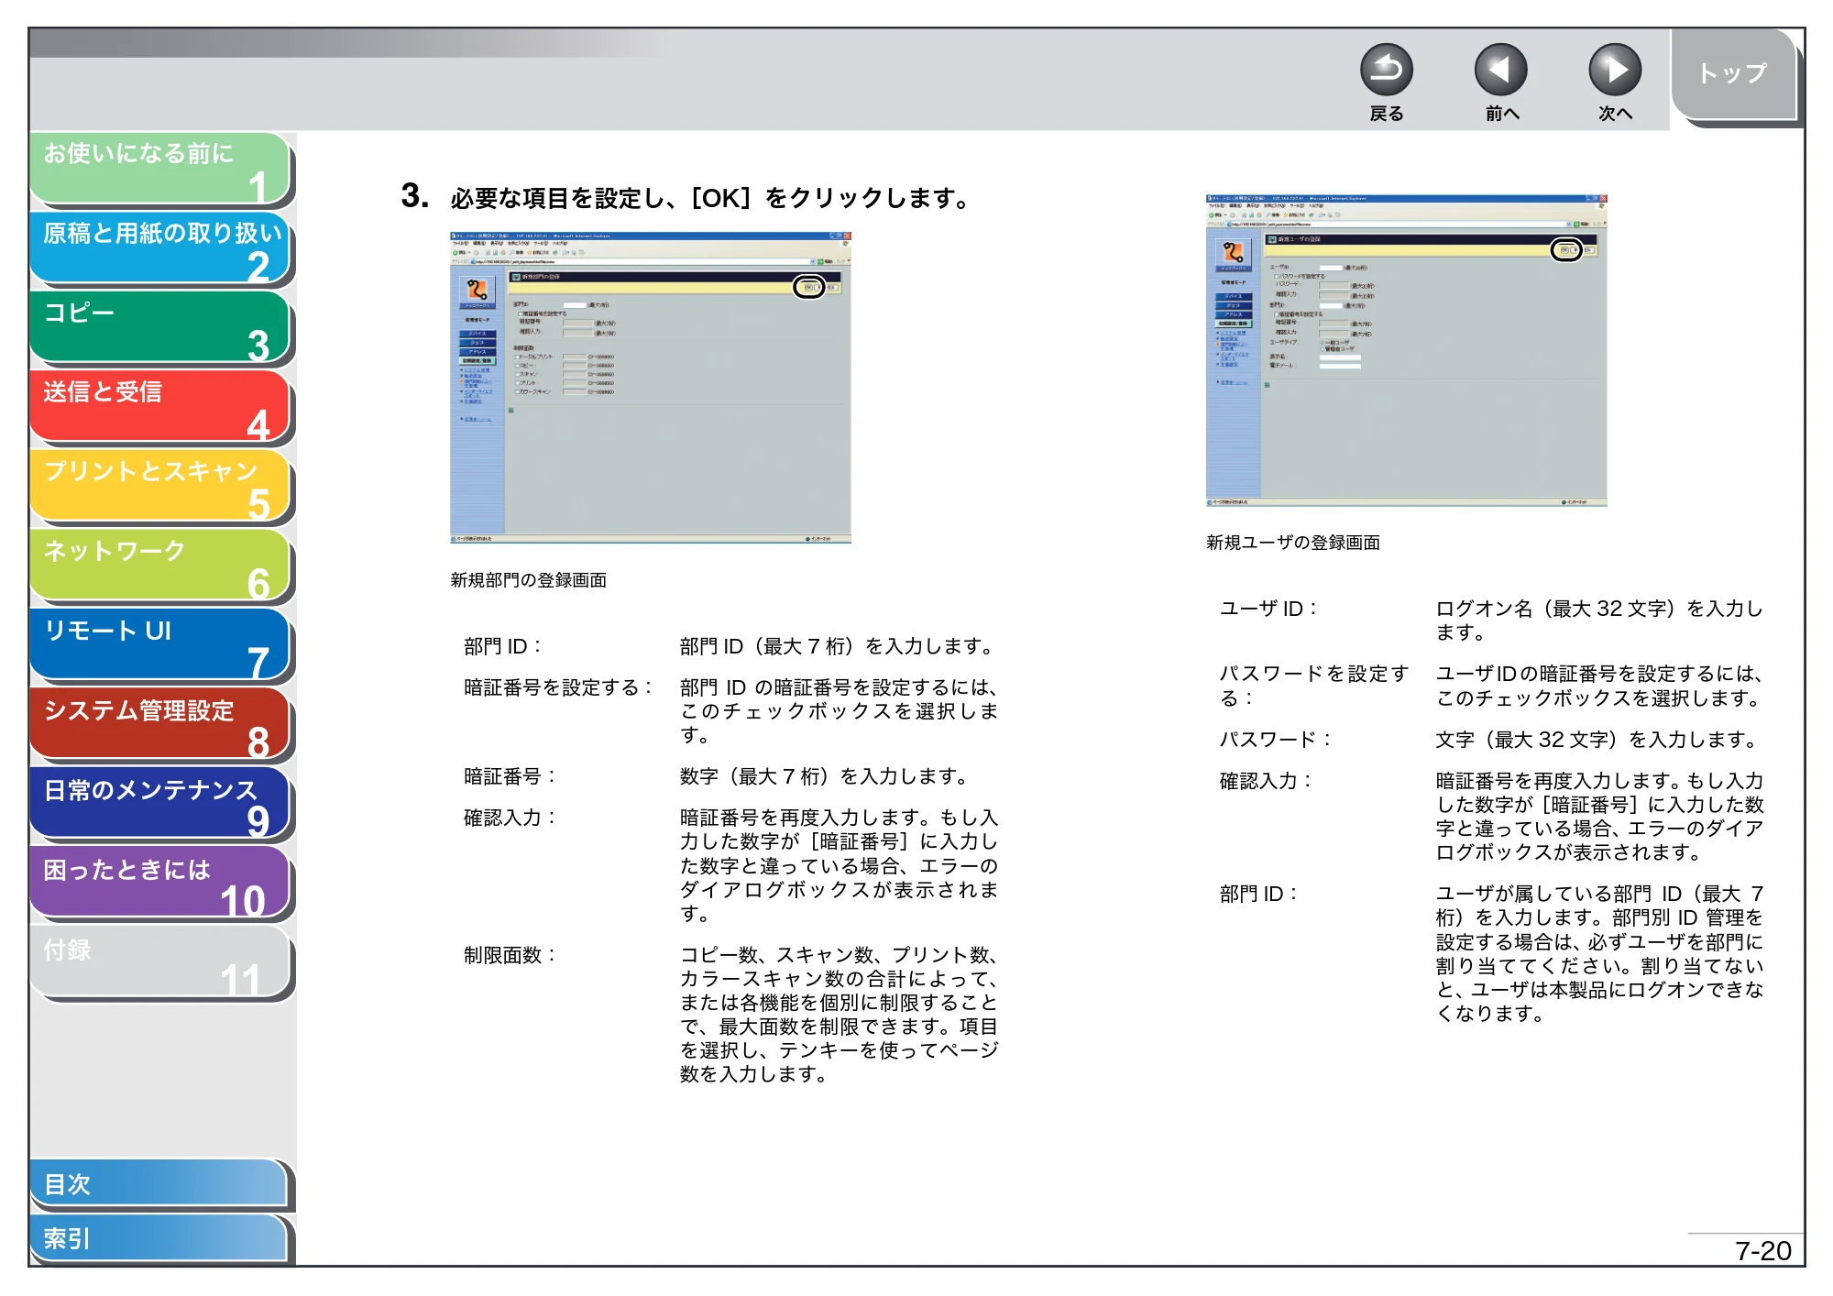Viewport: 1833px width, 1296px height.
Task: Select chapter 4 送信と受信 tab
Action: (160, 407)
